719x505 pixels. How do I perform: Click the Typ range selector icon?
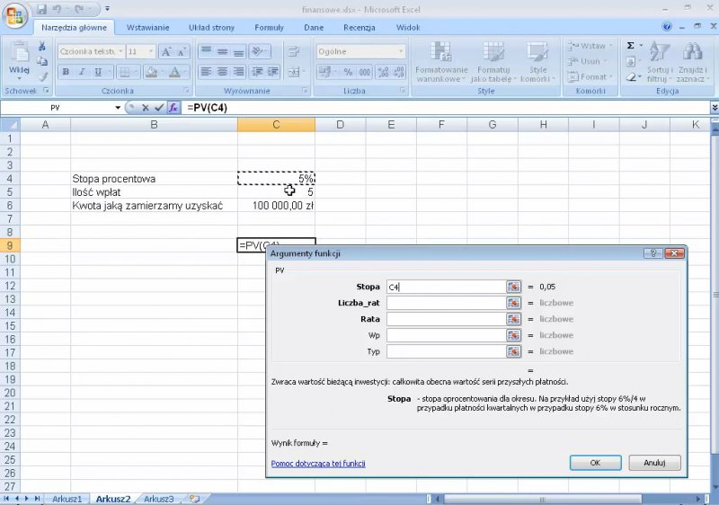[x=514, y=351]
